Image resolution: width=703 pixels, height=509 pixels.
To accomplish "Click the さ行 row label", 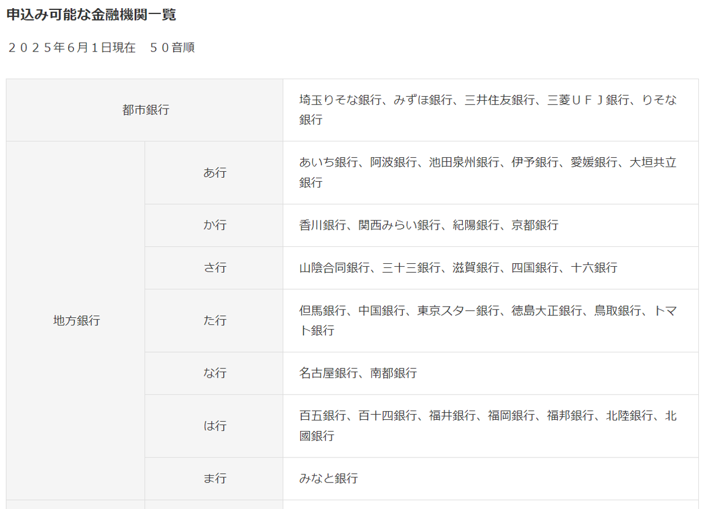I will tap(214, 268).
